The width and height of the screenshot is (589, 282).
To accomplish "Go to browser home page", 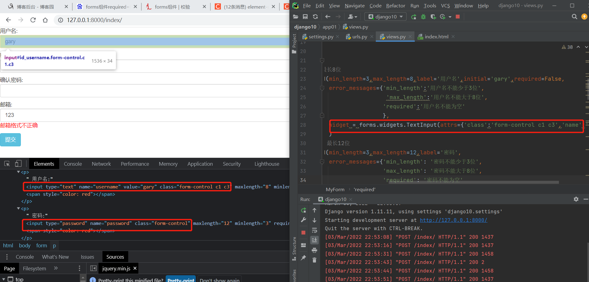I will [x=45, y=20].
